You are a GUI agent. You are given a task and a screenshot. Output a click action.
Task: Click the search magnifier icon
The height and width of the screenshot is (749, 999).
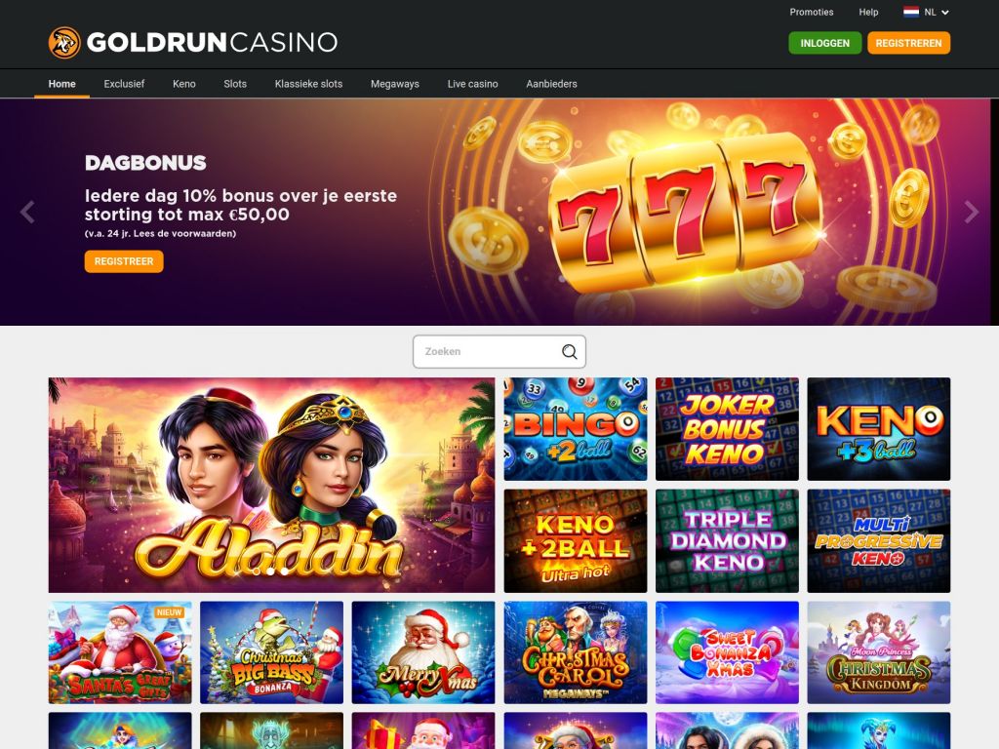point(569,351)
